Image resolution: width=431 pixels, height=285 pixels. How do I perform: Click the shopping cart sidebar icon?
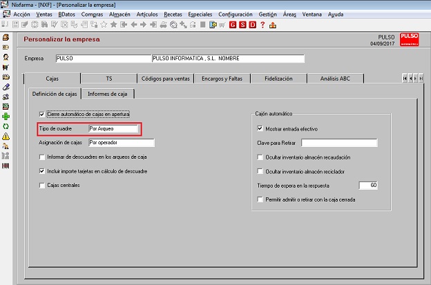click(6, 67)
